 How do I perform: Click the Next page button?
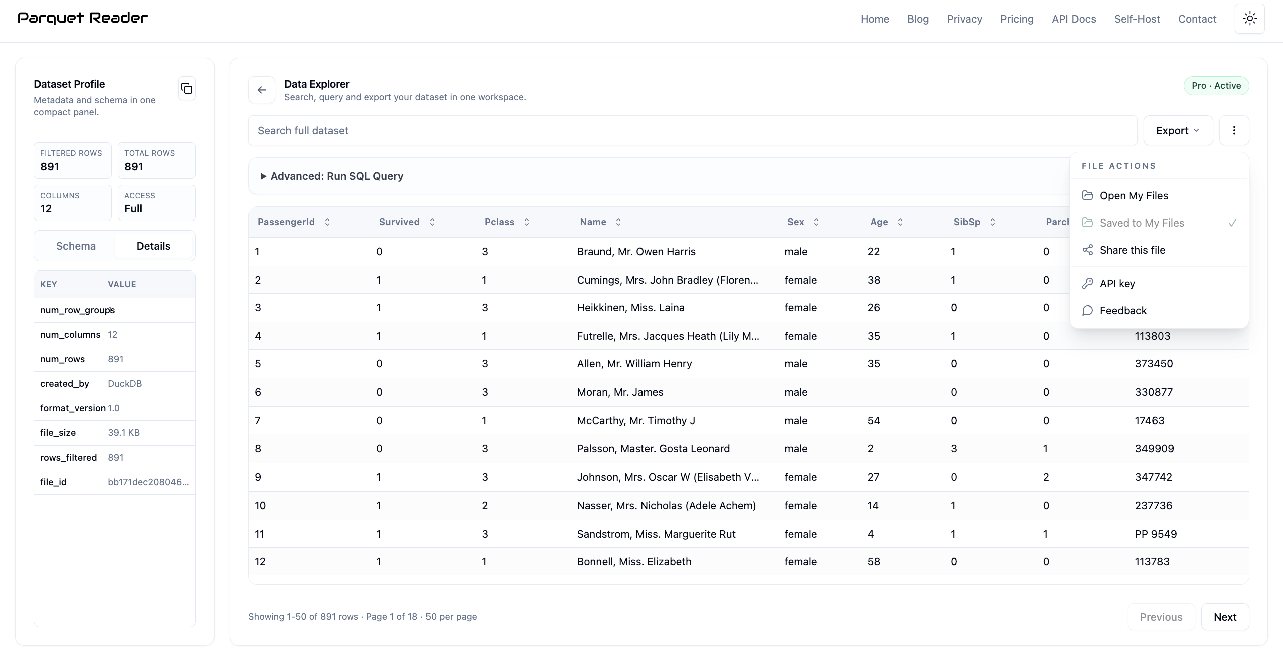1225,617
